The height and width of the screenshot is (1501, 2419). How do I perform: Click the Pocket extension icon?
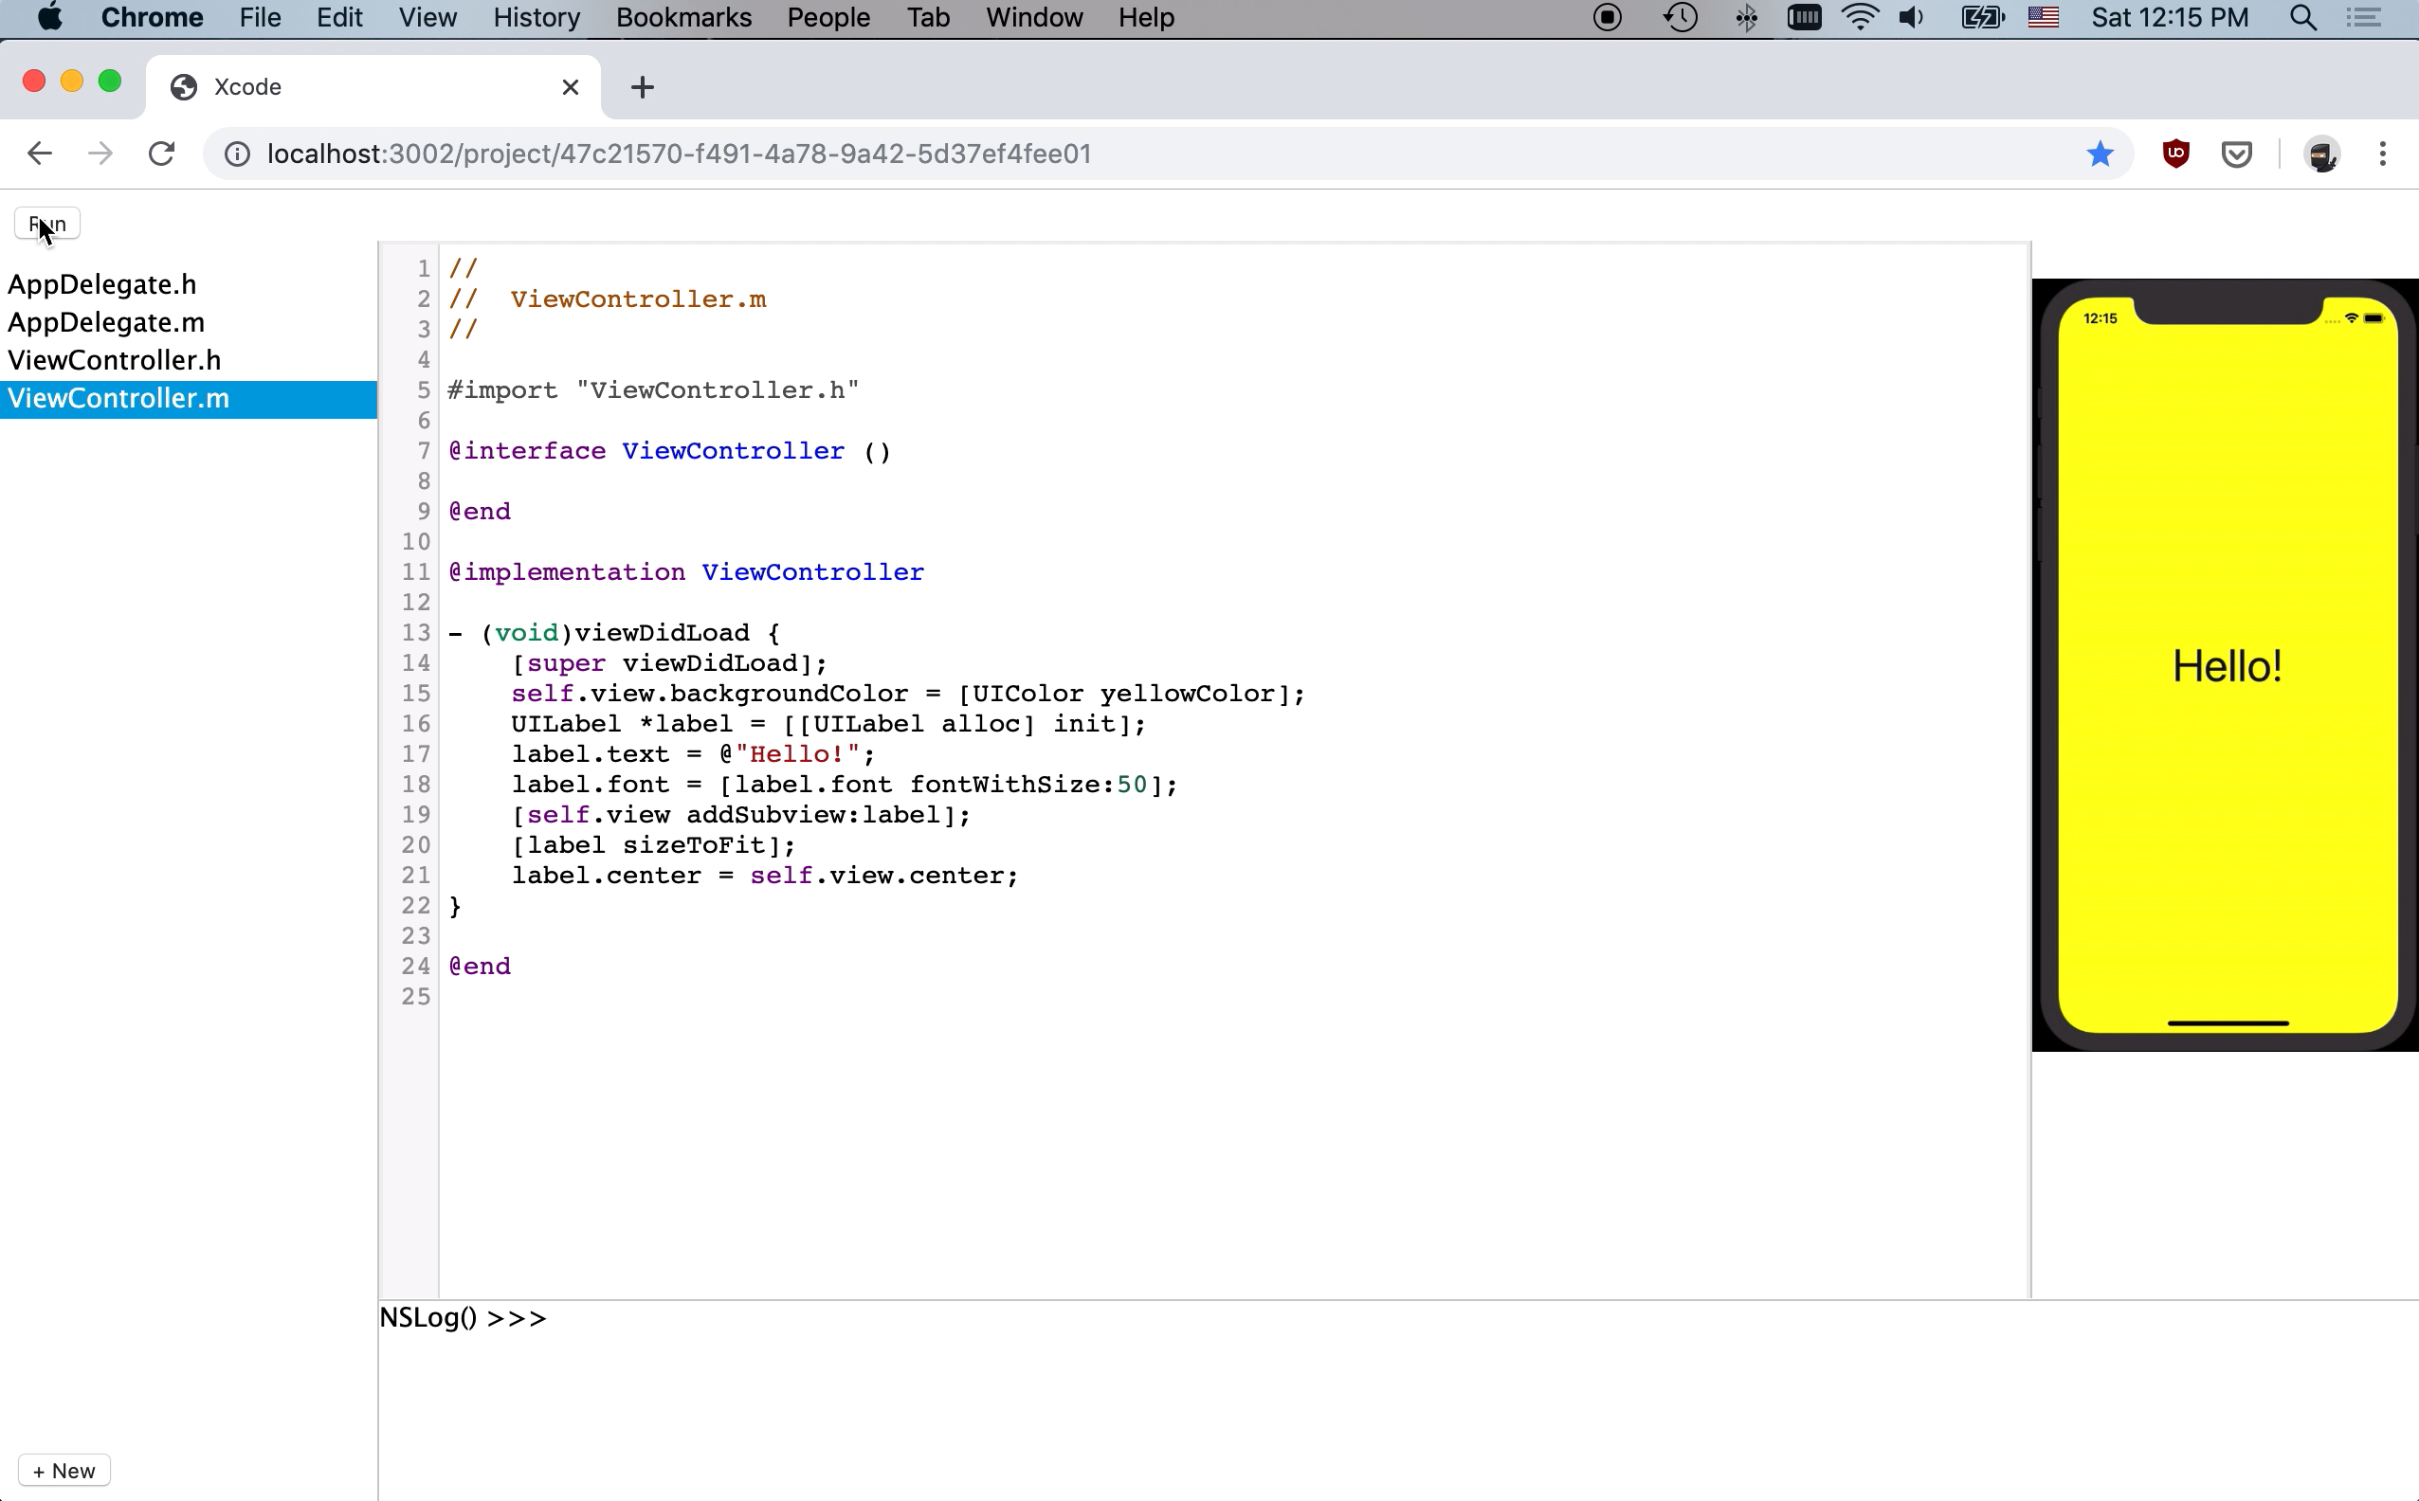(x=2236, y=154)
